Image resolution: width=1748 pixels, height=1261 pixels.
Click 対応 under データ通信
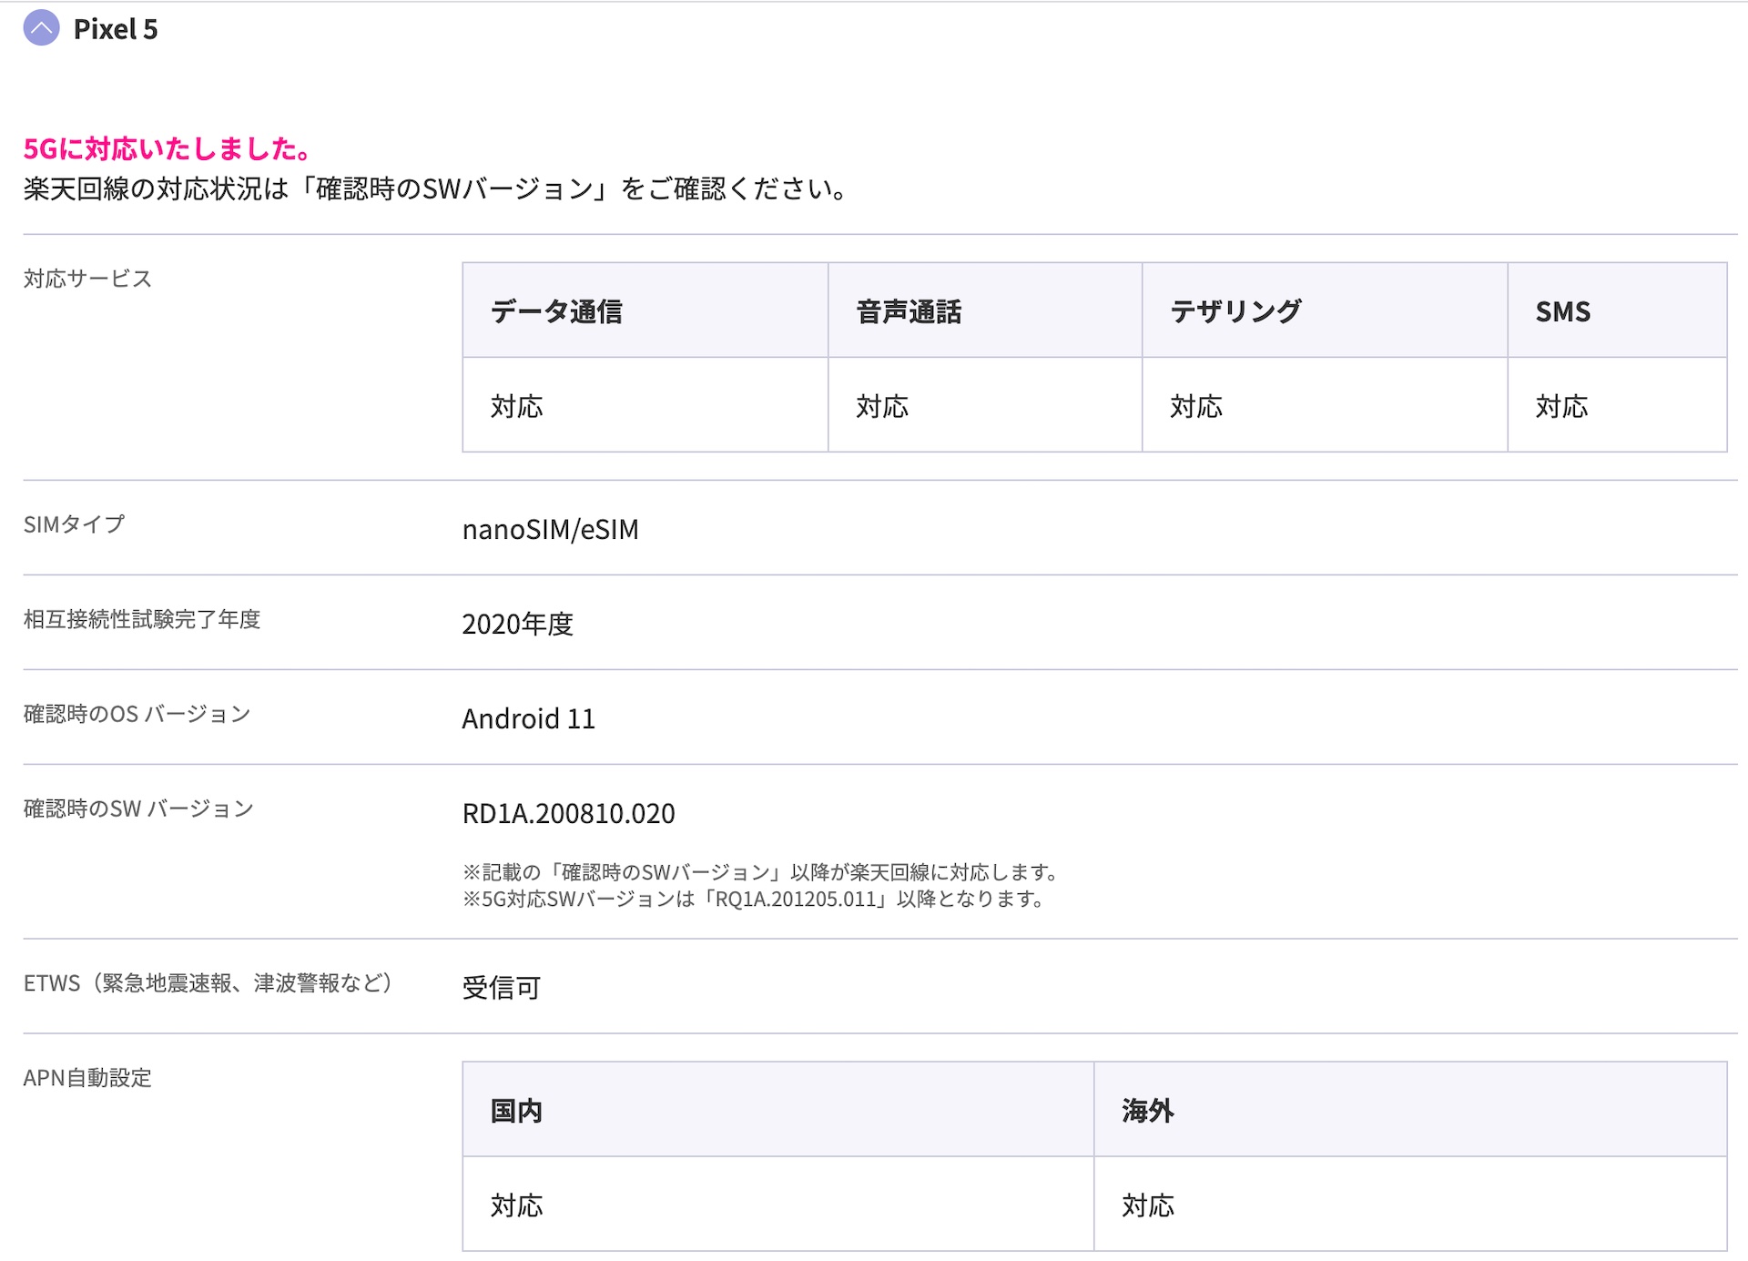[x=515, y=406]
